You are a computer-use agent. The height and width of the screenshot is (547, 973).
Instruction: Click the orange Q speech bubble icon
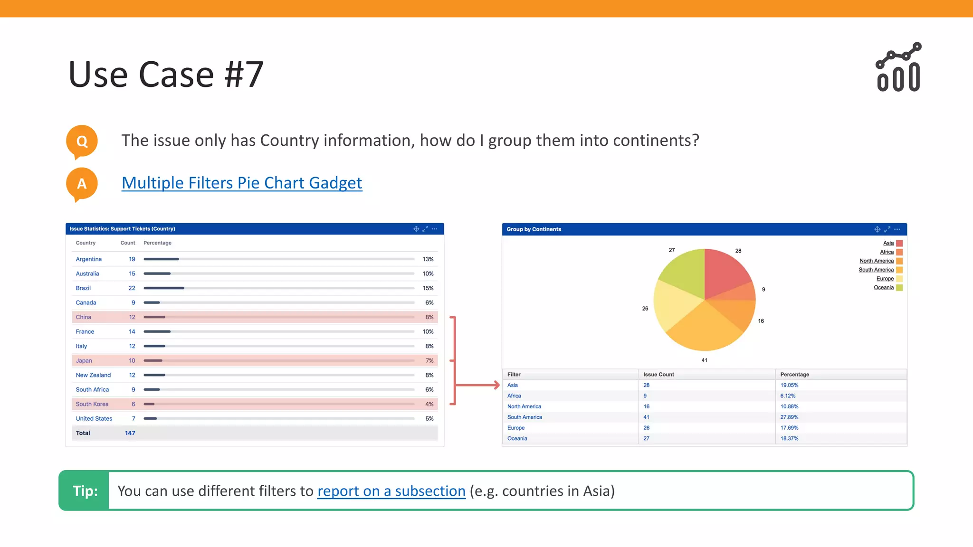point(82,141)
